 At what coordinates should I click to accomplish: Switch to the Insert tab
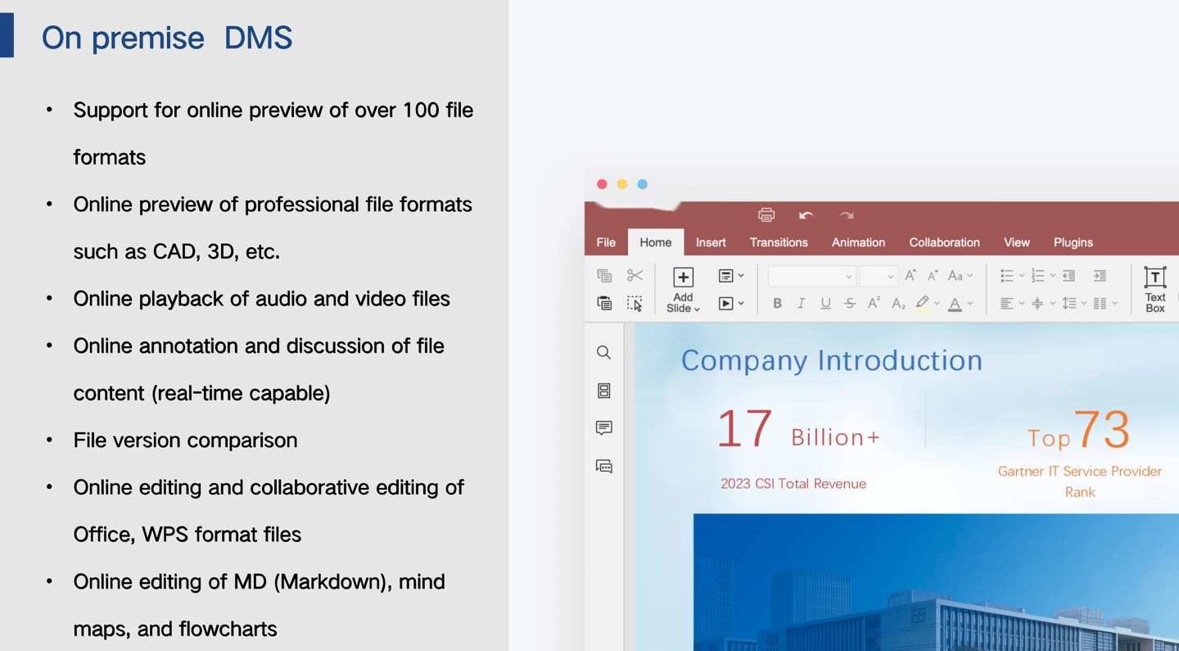[x=711, y=242]
